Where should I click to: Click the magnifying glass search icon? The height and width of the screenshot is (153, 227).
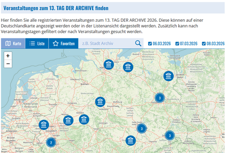(138, 43)
